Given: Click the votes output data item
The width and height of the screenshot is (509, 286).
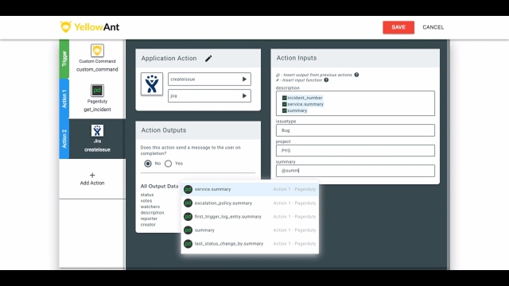Looking at the screenshot, I should 146,201.
